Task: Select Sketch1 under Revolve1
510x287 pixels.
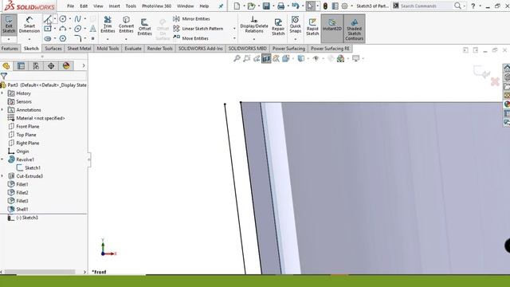Action: coord(29,167)
